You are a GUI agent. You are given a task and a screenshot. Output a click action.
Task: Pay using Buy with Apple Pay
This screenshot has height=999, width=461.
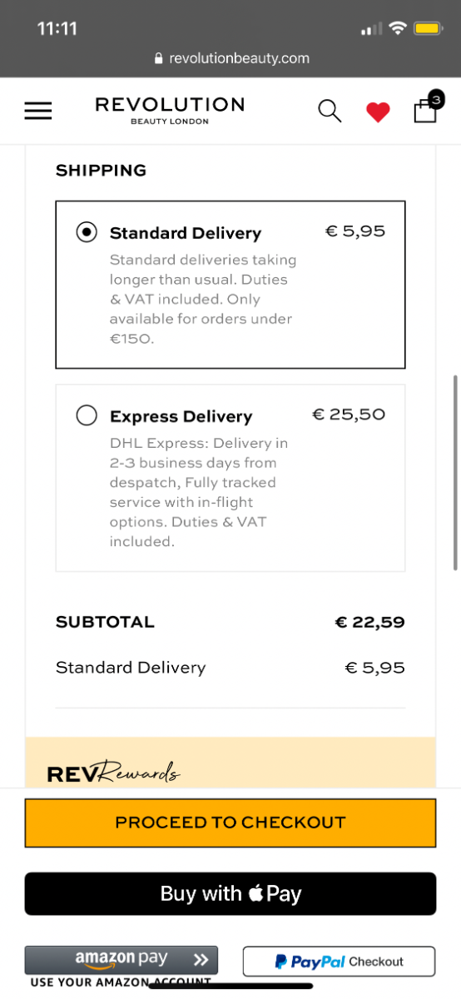230,894
